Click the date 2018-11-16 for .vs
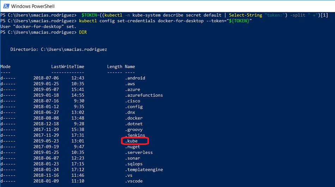The width and height of the screenshot is (335, 187). [46, 175]
